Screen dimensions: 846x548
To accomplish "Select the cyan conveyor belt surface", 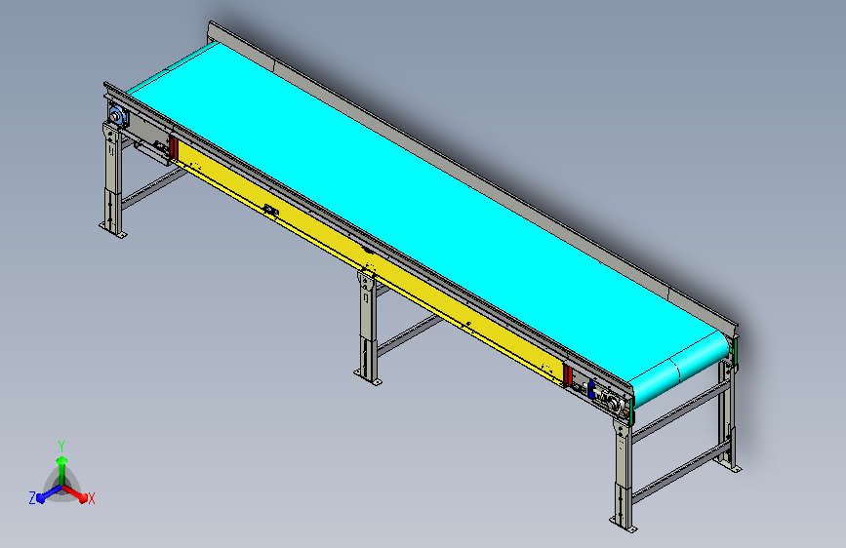I will (426, 215).
